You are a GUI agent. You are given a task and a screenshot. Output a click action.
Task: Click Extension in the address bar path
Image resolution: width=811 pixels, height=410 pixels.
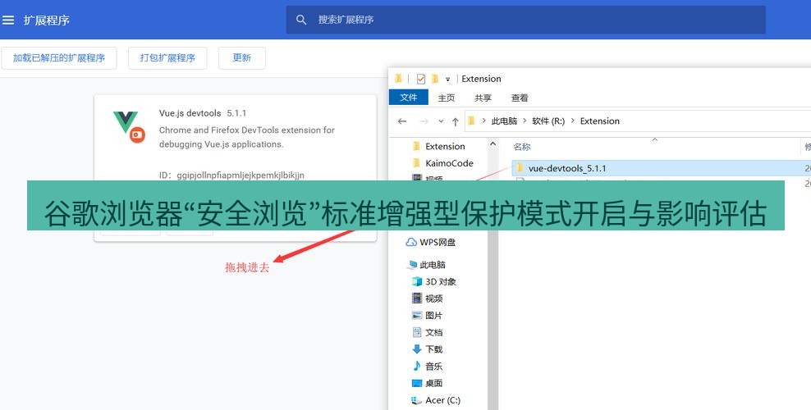(x=599, y=121)
